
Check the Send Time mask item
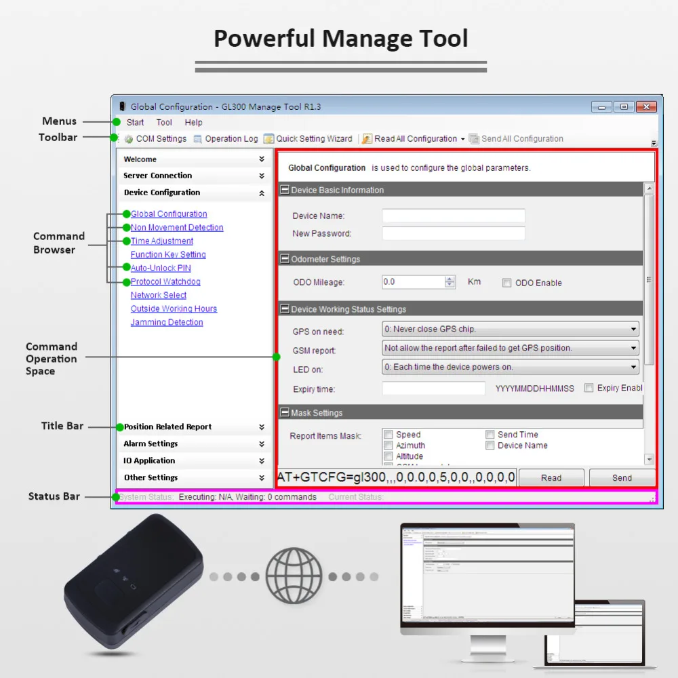[x=490, y=434]
